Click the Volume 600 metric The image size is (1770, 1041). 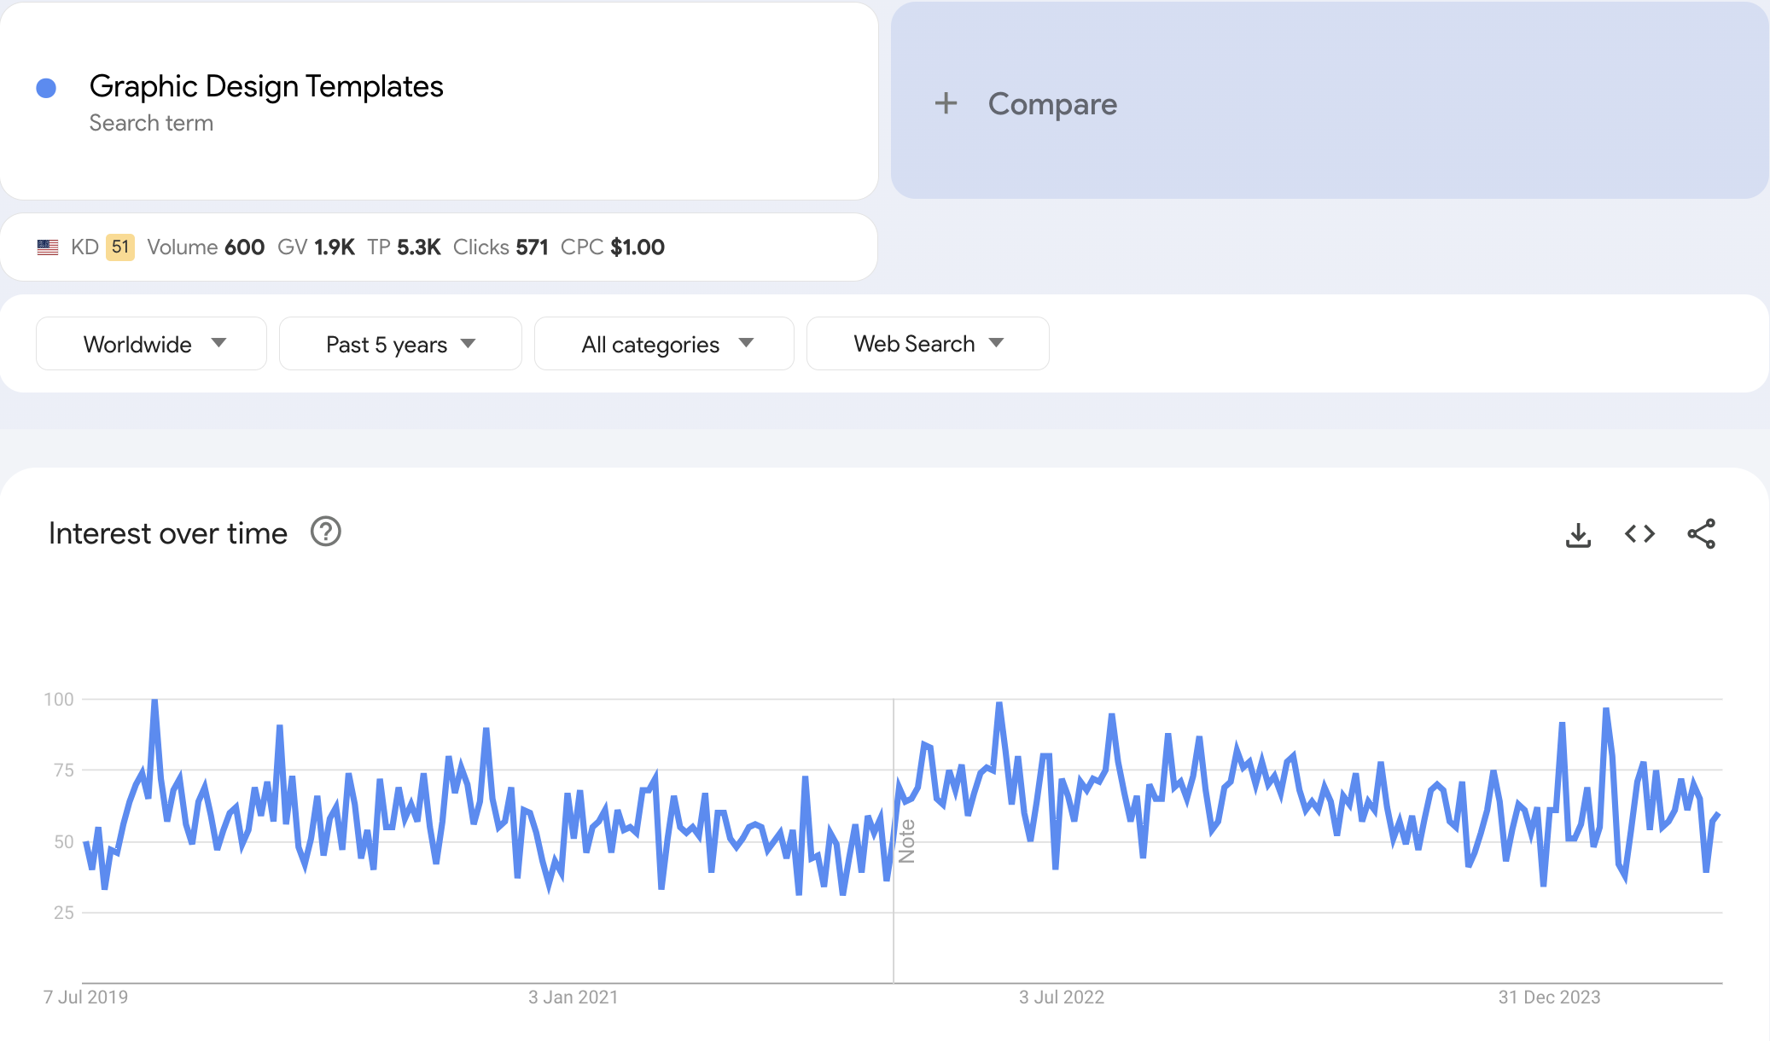[206, 247]
